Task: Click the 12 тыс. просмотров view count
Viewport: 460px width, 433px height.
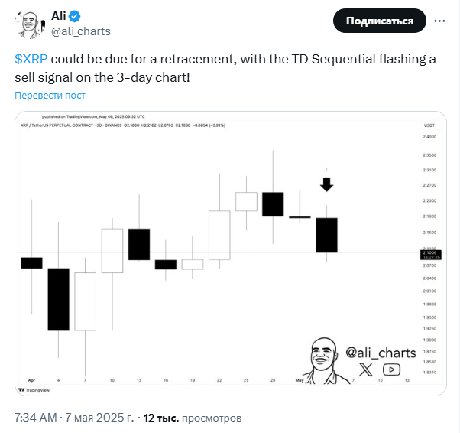Action: click(x=193, y=418)
